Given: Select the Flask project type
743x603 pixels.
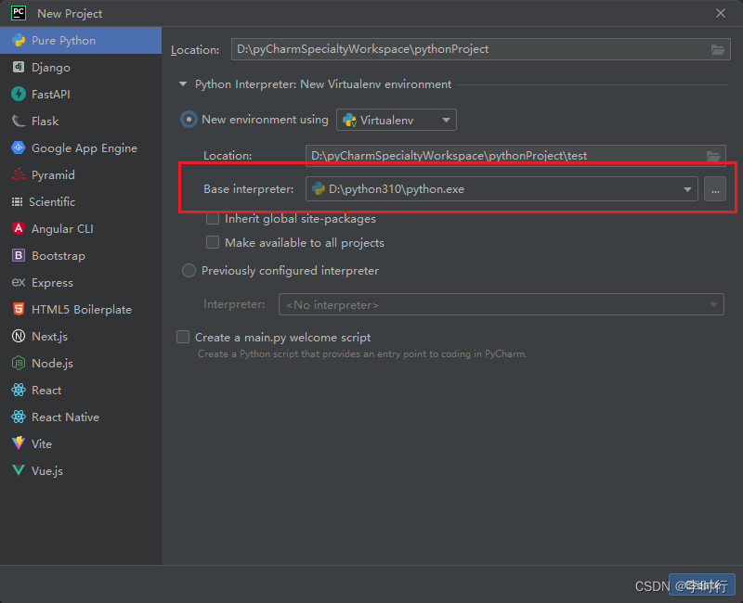Looking at the screenshot, I should coord(81,122).
